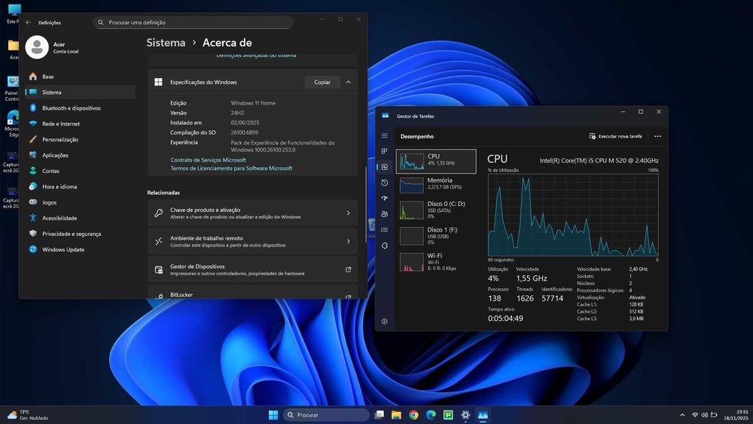Open the Task Manager hamburger navigation menu
Viewport: 753px width, 424px height.
384,136
